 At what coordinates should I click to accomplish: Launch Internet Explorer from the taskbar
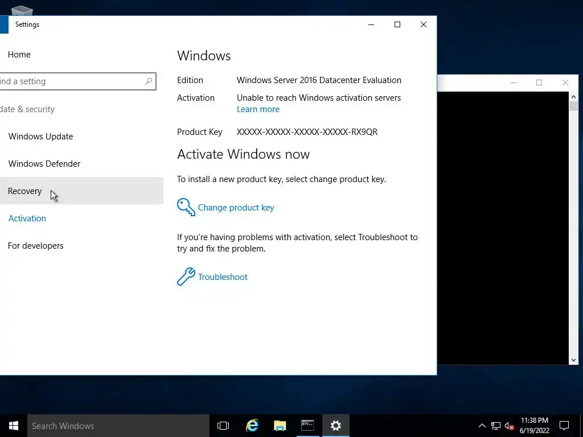coord(252,426)
